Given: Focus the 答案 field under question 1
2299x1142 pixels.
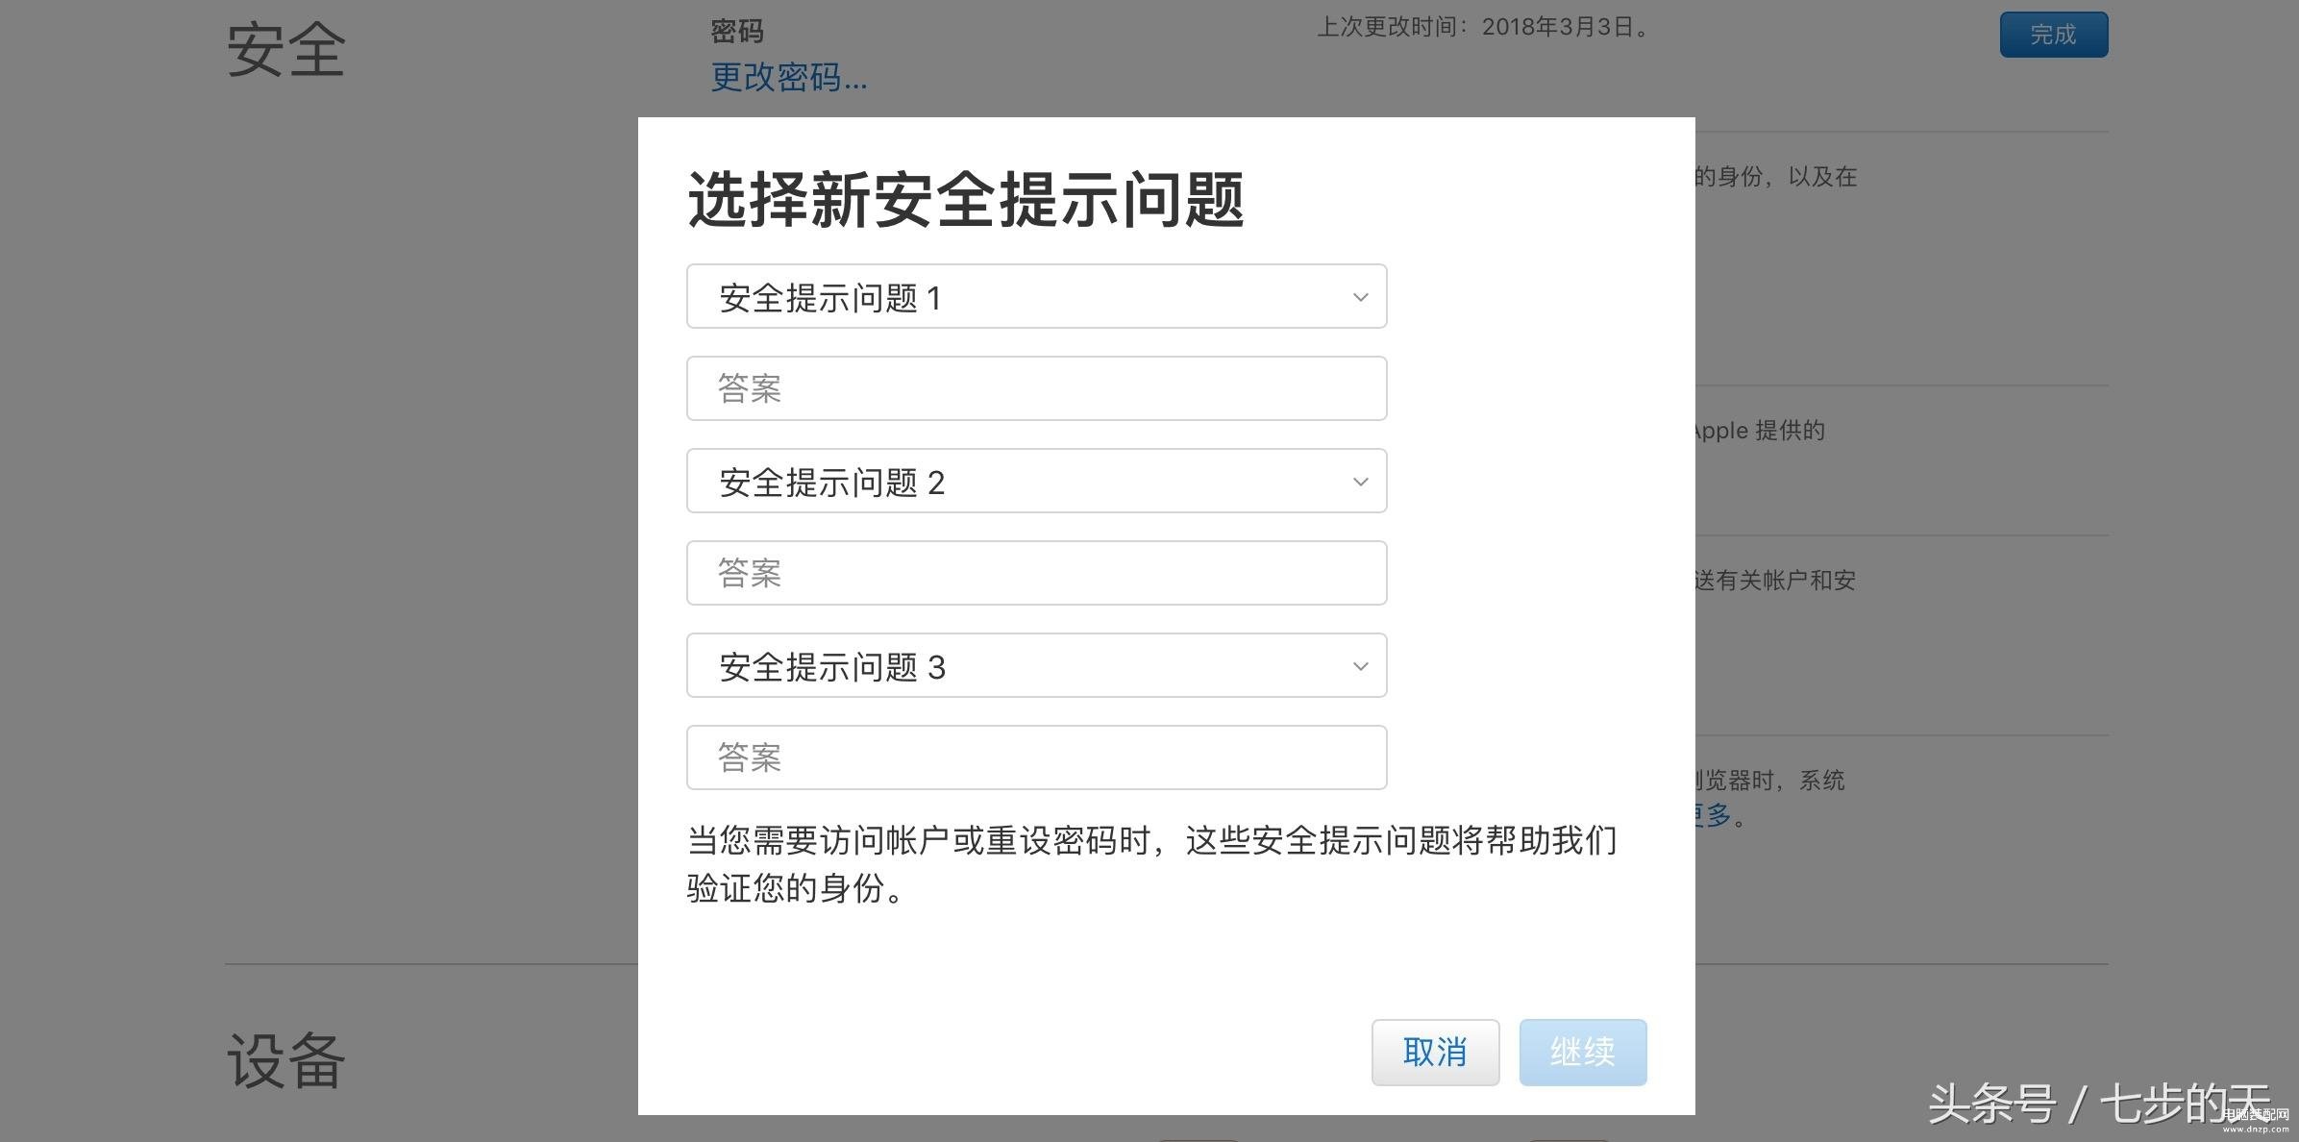Looking at the screenshot, I should click(x=1036, y=388).
